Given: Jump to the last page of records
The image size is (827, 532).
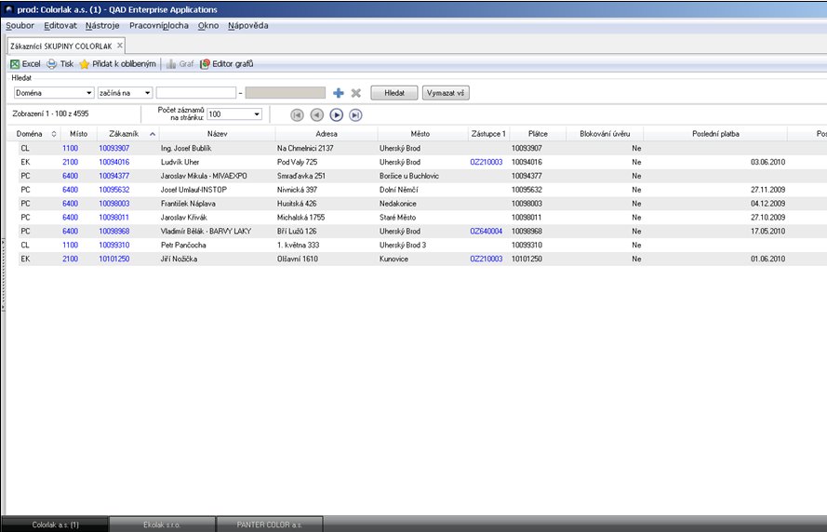Looking at the screenshot, I should [x=355, y=115].
